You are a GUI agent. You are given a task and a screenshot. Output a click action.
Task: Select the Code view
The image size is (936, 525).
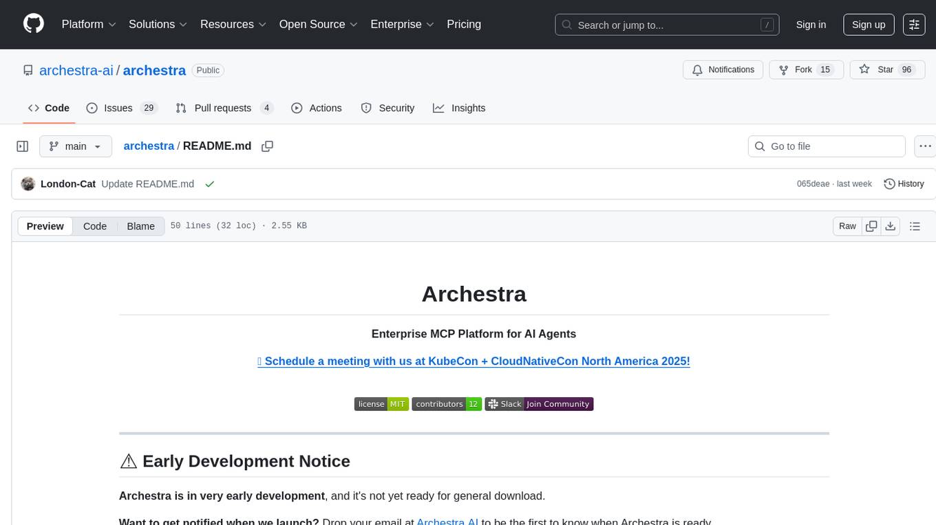(95, 226)
